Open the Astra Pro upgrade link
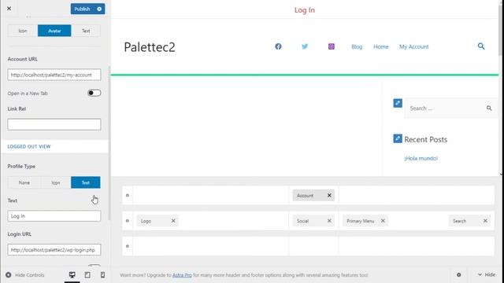Viewport: 504px width, 283px height. [x=182, y=275]
